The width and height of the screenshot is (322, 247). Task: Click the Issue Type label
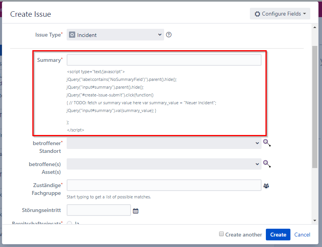[x=49, y=35]
